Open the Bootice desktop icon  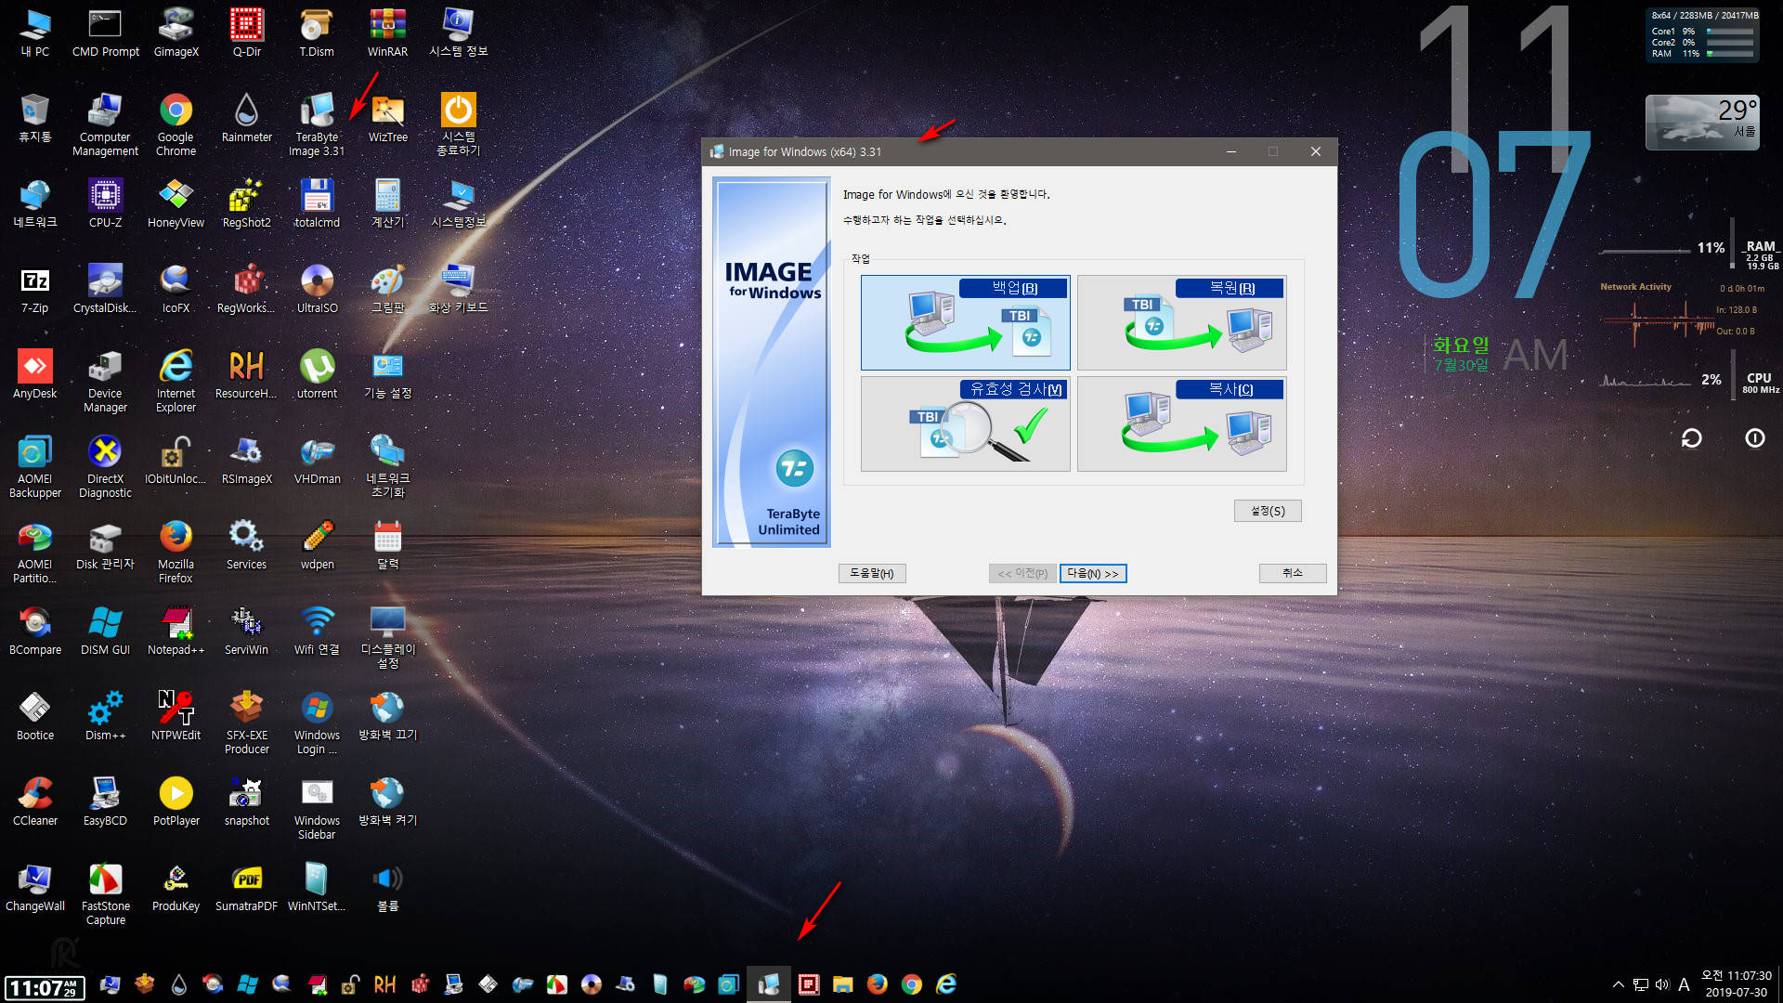point(34,716)
